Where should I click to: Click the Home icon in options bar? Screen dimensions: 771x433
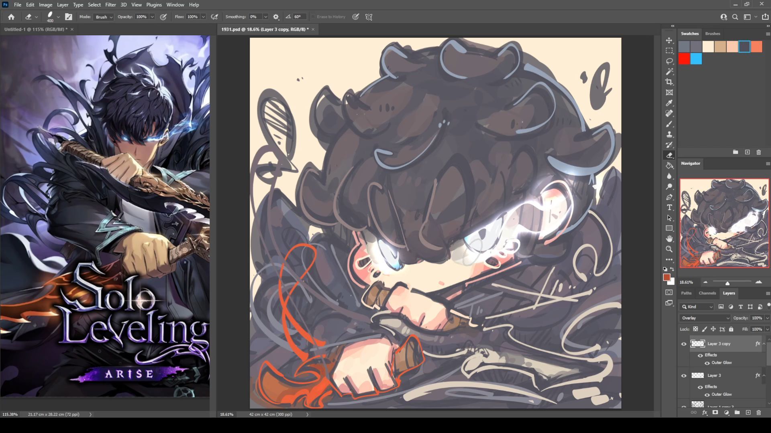[11, 17]
